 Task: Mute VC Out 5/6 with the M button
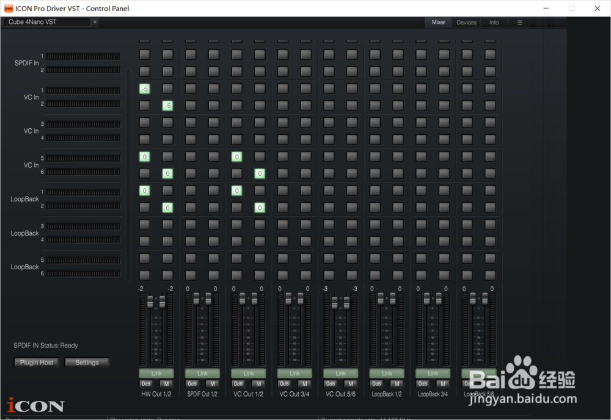coord(351,384)
